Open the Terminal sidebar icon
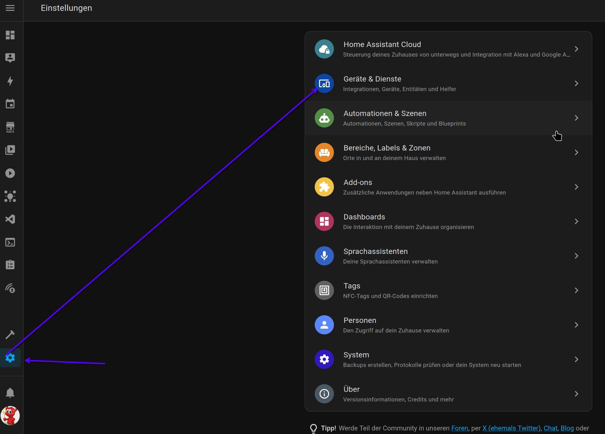The height and width of the screenshot is (434, 605). 10,242
